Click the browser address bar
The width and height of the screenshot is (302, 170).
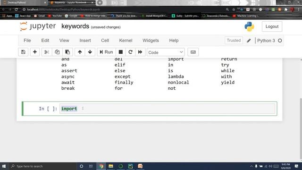pyautogui.click(x=123, y=9)
